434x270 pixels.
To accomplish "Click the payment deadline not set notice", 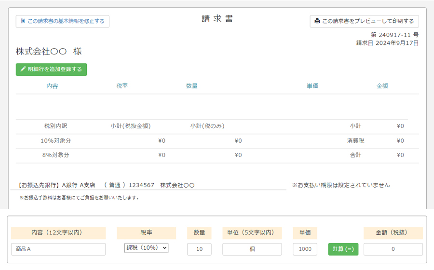I will 340,185.
